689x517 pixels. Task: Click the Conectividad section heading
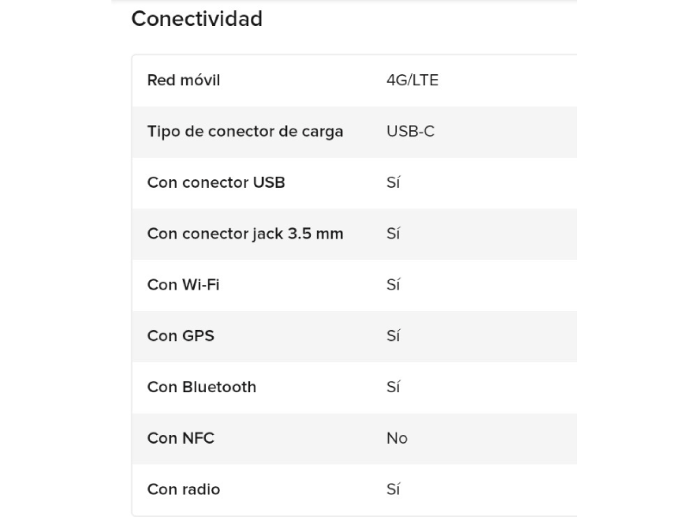(197, 19)
